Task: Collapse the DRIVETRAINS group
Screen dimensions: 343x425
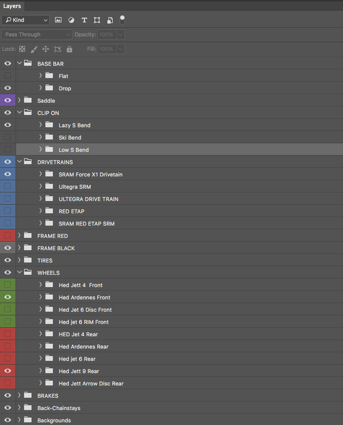Action: click(x=19, y=161)
